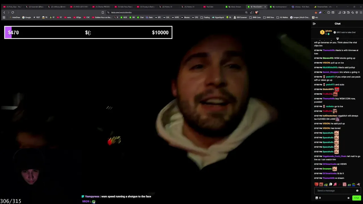Image resolution: width=363 pixels, height=204 pixels.
Task: Open the emoji picker in message box
Action: pyautogui.click(x=357, y=191)
